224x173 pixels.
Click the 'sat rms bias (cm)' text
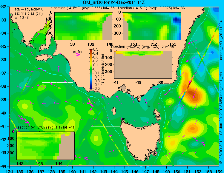29,13
